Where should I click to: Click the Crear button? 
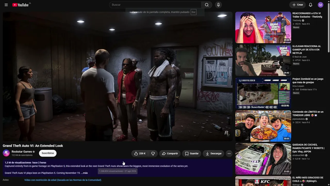click(x=298, y=5)
